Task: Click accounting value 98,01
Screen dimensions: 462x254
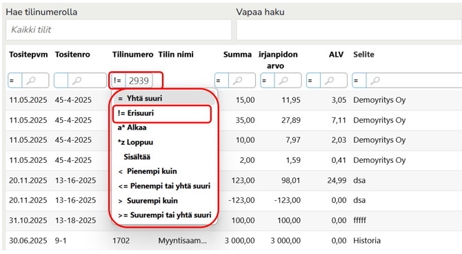Action: tap(291, 181)
